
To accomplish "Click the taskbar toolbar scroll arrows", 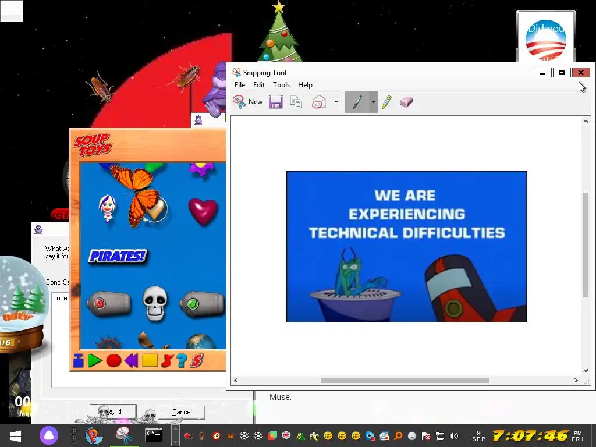I will [x=175, y=435].
